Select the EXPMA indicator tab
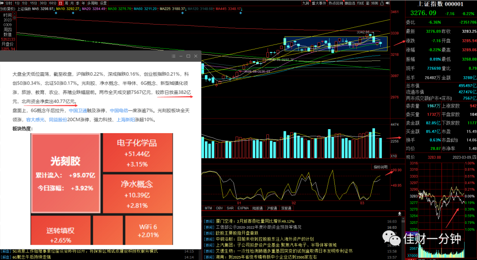Image resolution: width=477 pixels, height=260 pixels. tap(243, 208)
